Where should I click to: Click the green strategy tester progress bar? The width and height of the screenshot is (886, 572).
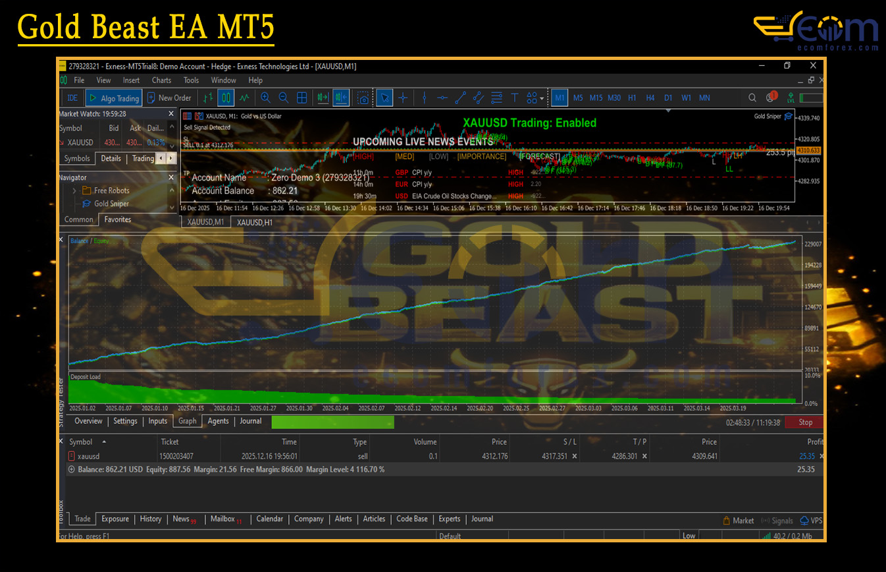pyautogui.click(x=332, y=422)
